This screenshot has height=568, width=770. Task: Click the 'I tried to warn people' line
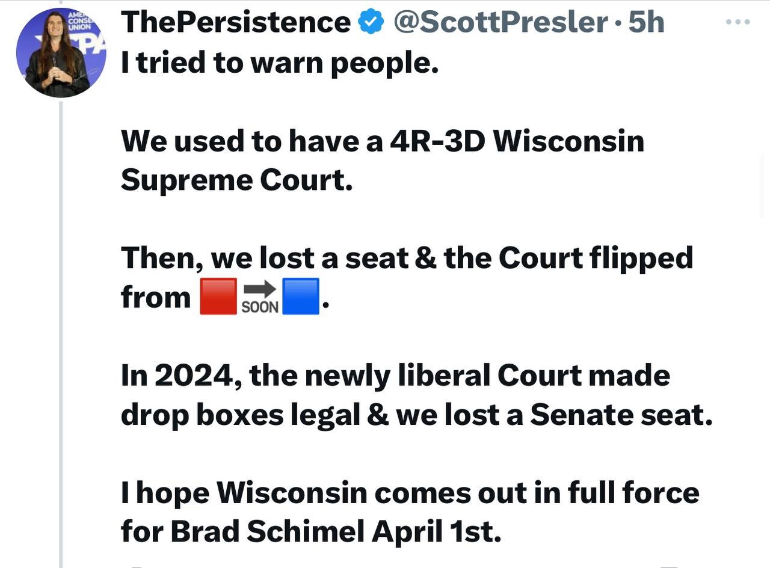click(x=280, y=61)
